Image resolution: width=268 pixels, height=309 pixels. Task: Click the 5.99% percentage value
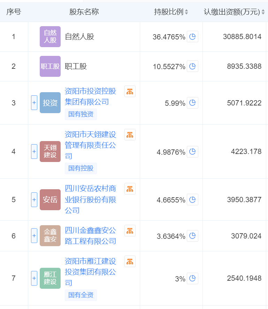coord(175,103)
